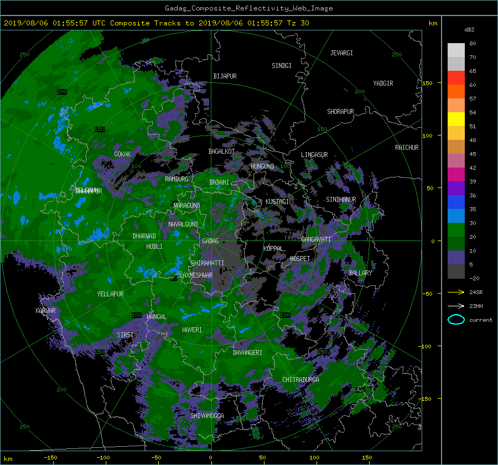Click the dBZ legend heading
Viewport: 498px width, 465px height.
tap(469, 30)
